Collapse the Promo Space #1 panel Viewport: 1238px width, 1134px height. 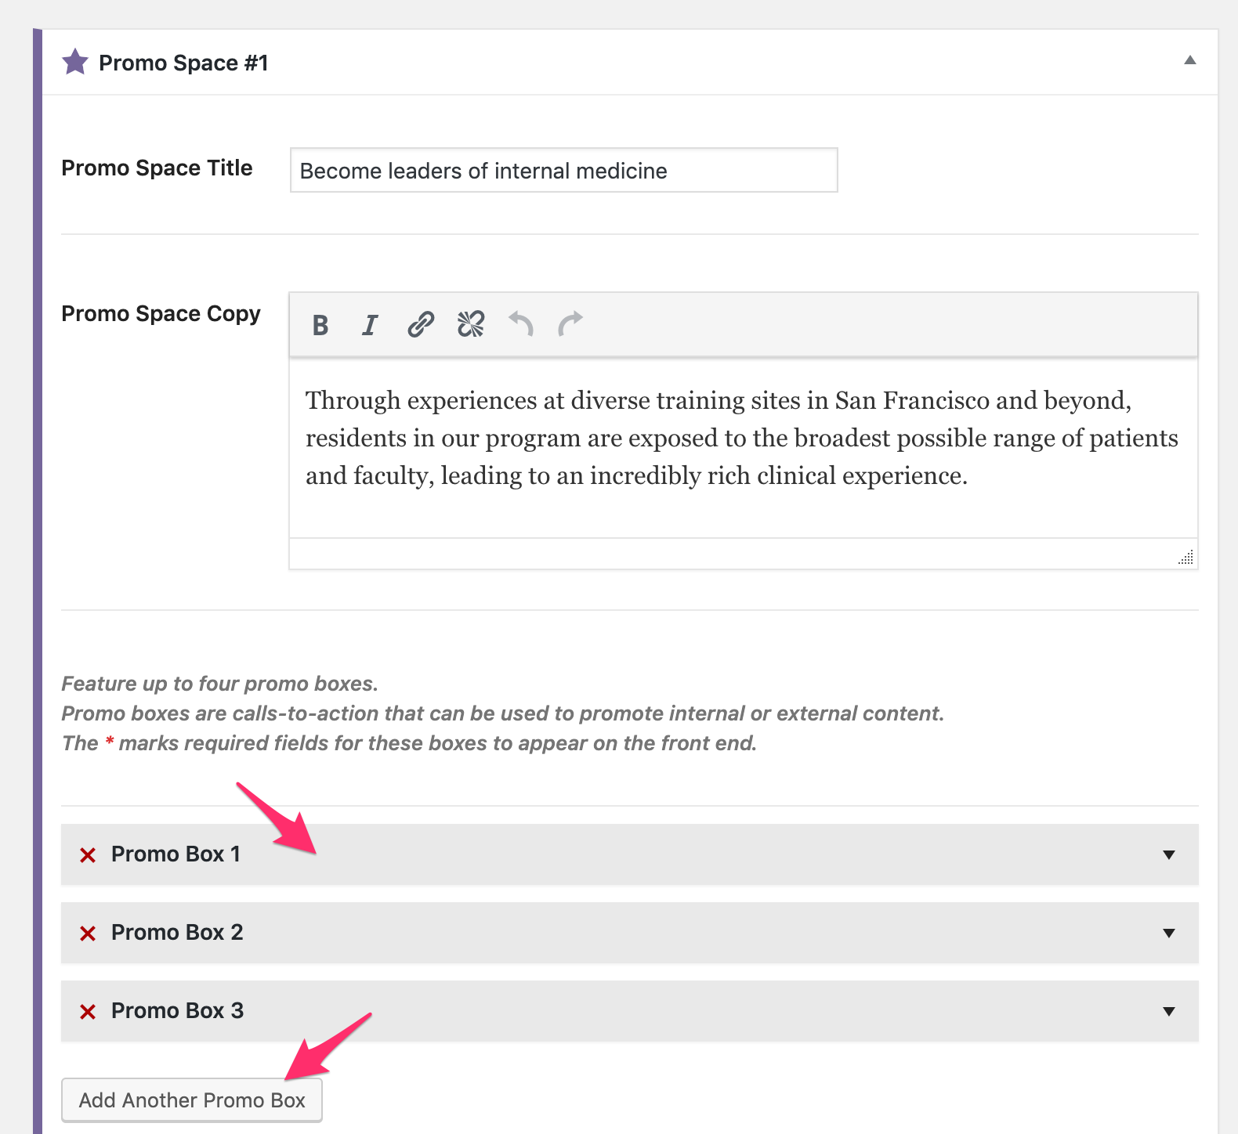point(1189,60)
